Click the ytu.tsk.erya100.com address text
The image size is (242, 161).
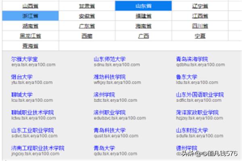point(32,83)
